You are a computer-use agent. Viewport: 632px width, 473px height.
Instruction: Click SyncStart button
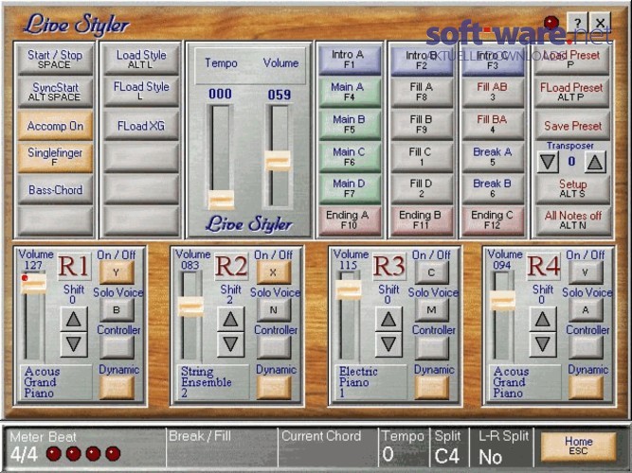(55, 92)
